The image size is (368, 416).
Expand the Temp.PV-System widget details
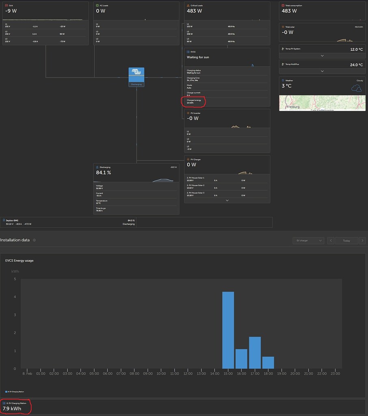coord(322,56)
